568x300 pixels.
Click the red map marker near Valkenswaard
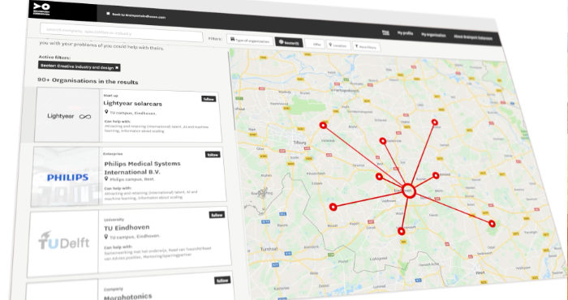(401, 231)
